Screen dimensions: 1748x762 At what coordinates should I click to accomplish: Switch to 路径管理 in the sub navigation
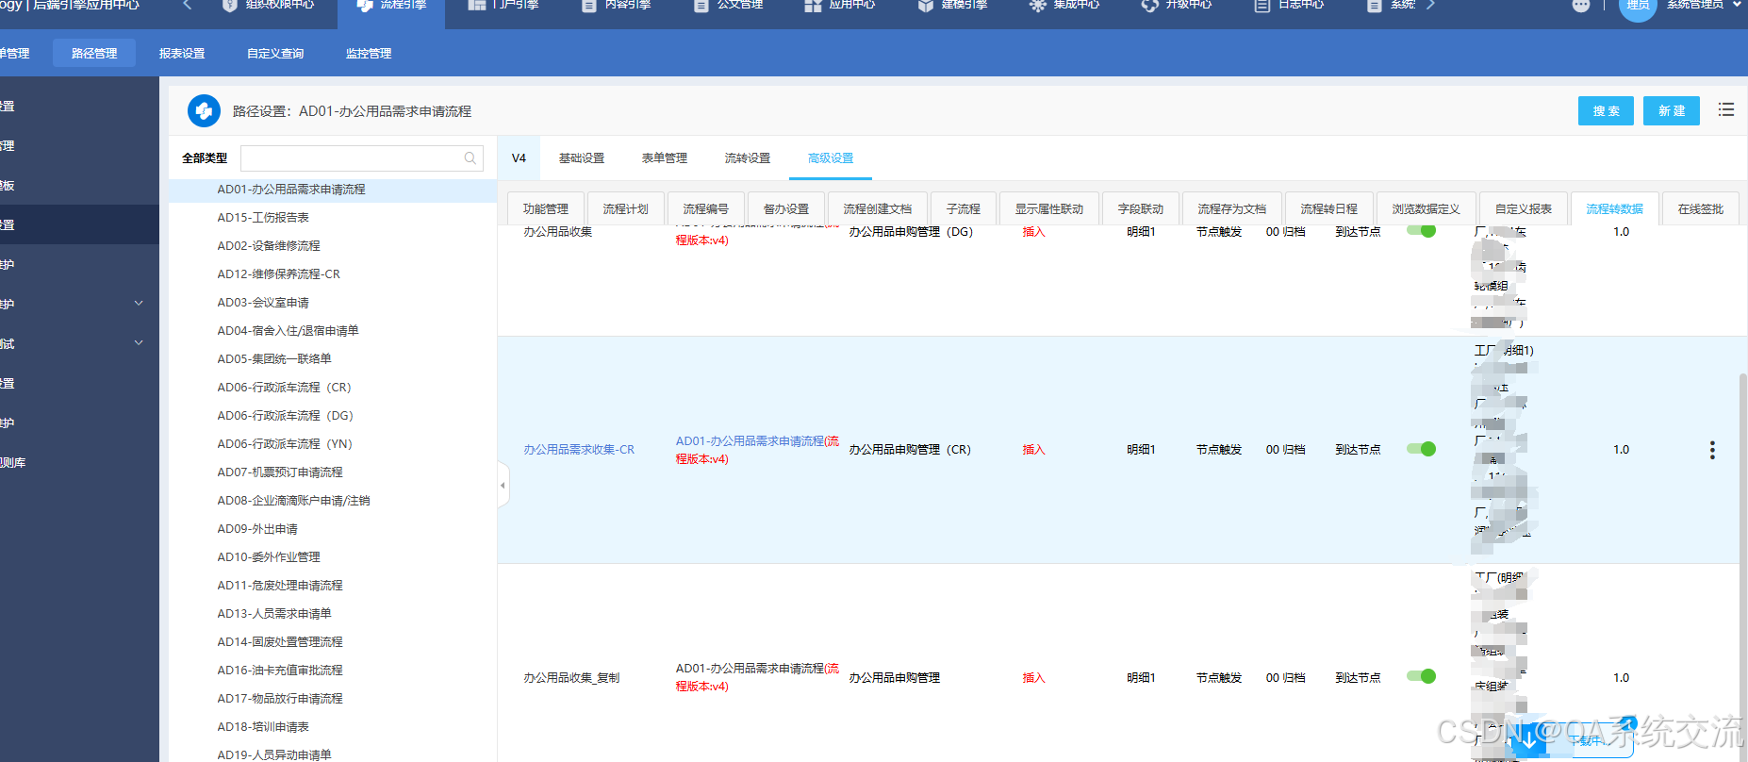(x=94, y=53)
